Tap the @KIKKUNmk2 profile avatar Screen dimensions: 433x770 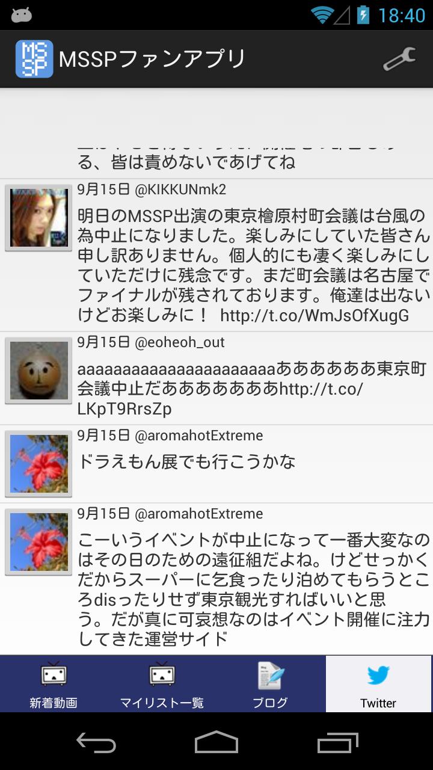(x=38, y=217)
